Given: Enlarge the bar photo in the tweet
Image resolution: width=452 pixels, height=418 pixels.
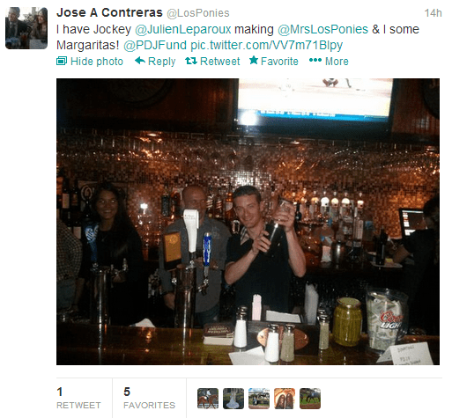Looking at the screenshot, I should 248,222.
